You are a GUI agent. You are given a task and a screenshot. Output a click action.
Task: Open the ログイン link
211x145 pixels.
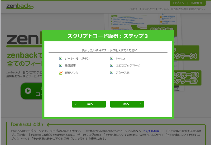pos(179,3)
